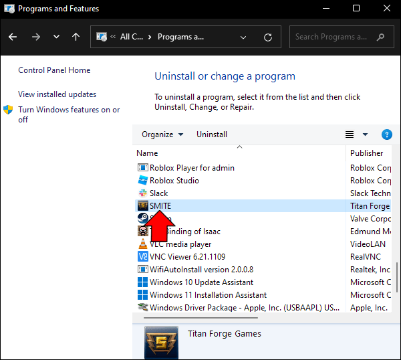Expand the address bar history dropdown

coord(243,37)
